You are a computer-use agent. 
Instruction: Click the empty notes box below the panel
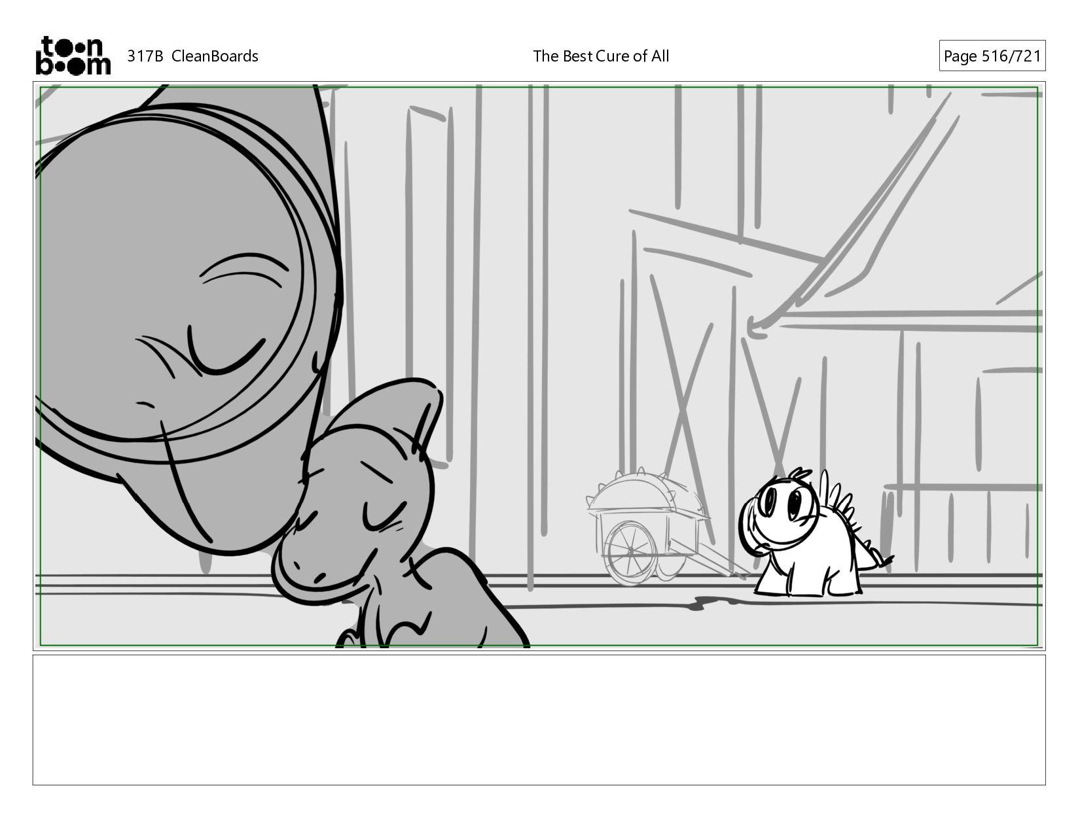click(539, 720)
